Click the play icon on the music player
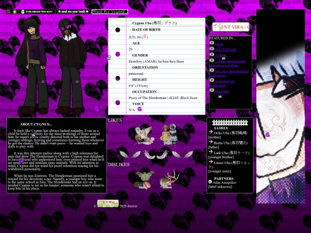The width and height of the screenshot is (311, 233). tap(217, 26)
